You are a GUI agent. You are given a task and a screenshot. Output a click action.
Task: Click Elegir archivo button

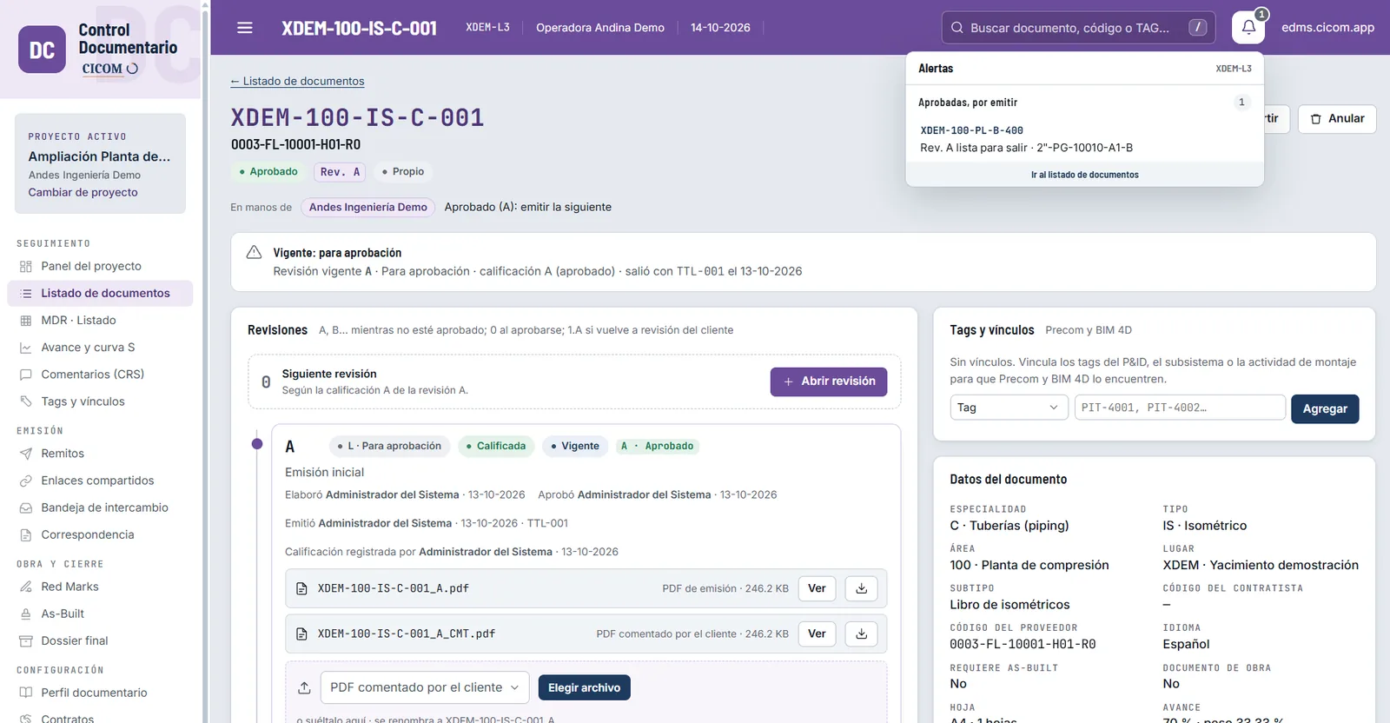(x=584, y=687)
